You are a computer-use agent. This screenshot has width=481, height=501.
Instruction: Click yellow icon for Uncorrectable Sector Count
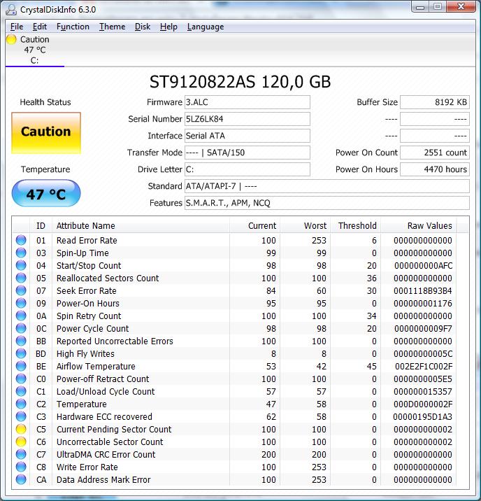(x=21, y=442)
